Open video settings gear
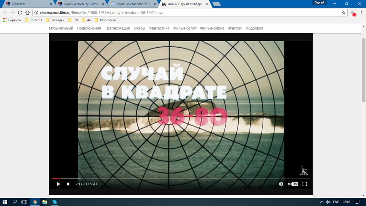The width and height of the screenshot is (366, 206). click(281, 184)
